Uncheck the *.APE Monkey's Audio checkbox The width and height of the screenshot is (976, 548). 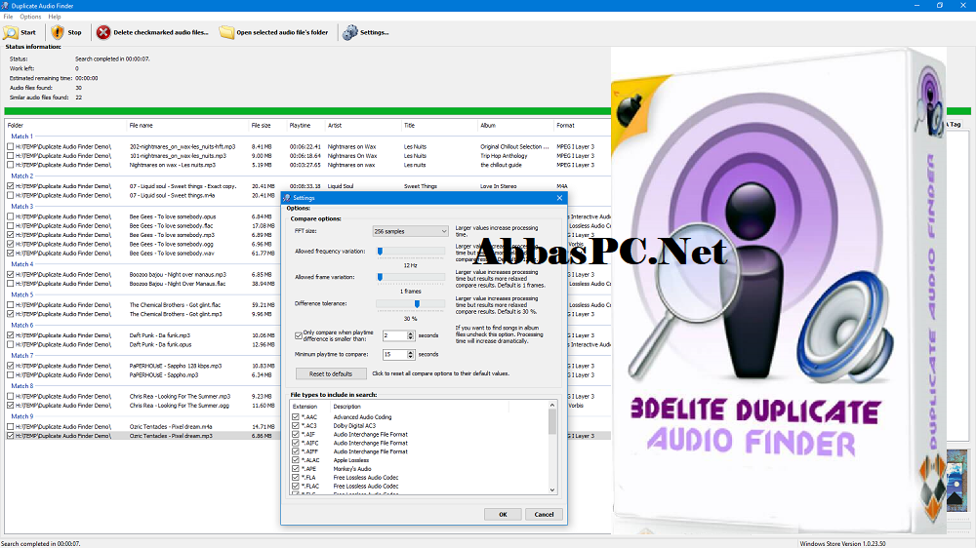[295, 469]
